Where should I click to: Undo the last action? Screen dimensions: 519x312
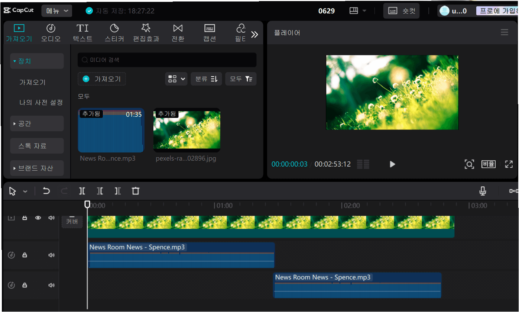pos(46,191)
